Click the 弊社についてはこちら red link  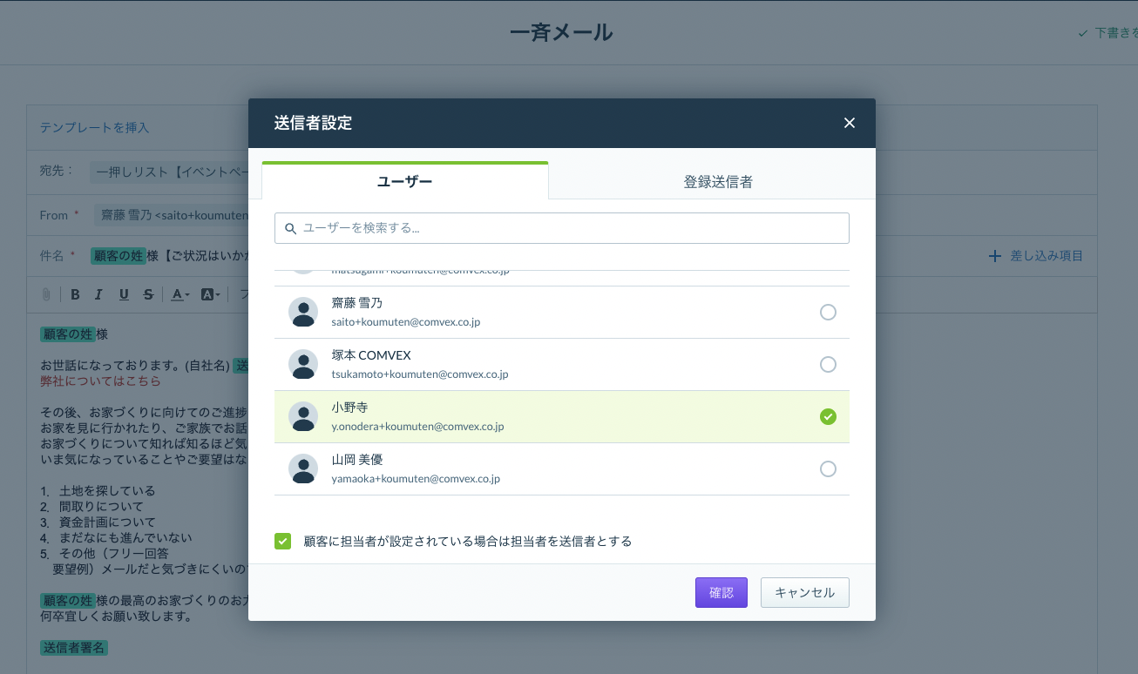(100, 381)
